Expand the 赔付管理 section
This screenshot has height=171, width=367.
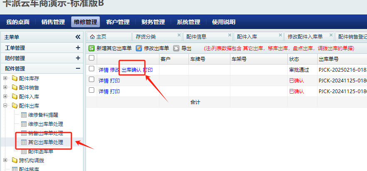click(x=78, y=58)
